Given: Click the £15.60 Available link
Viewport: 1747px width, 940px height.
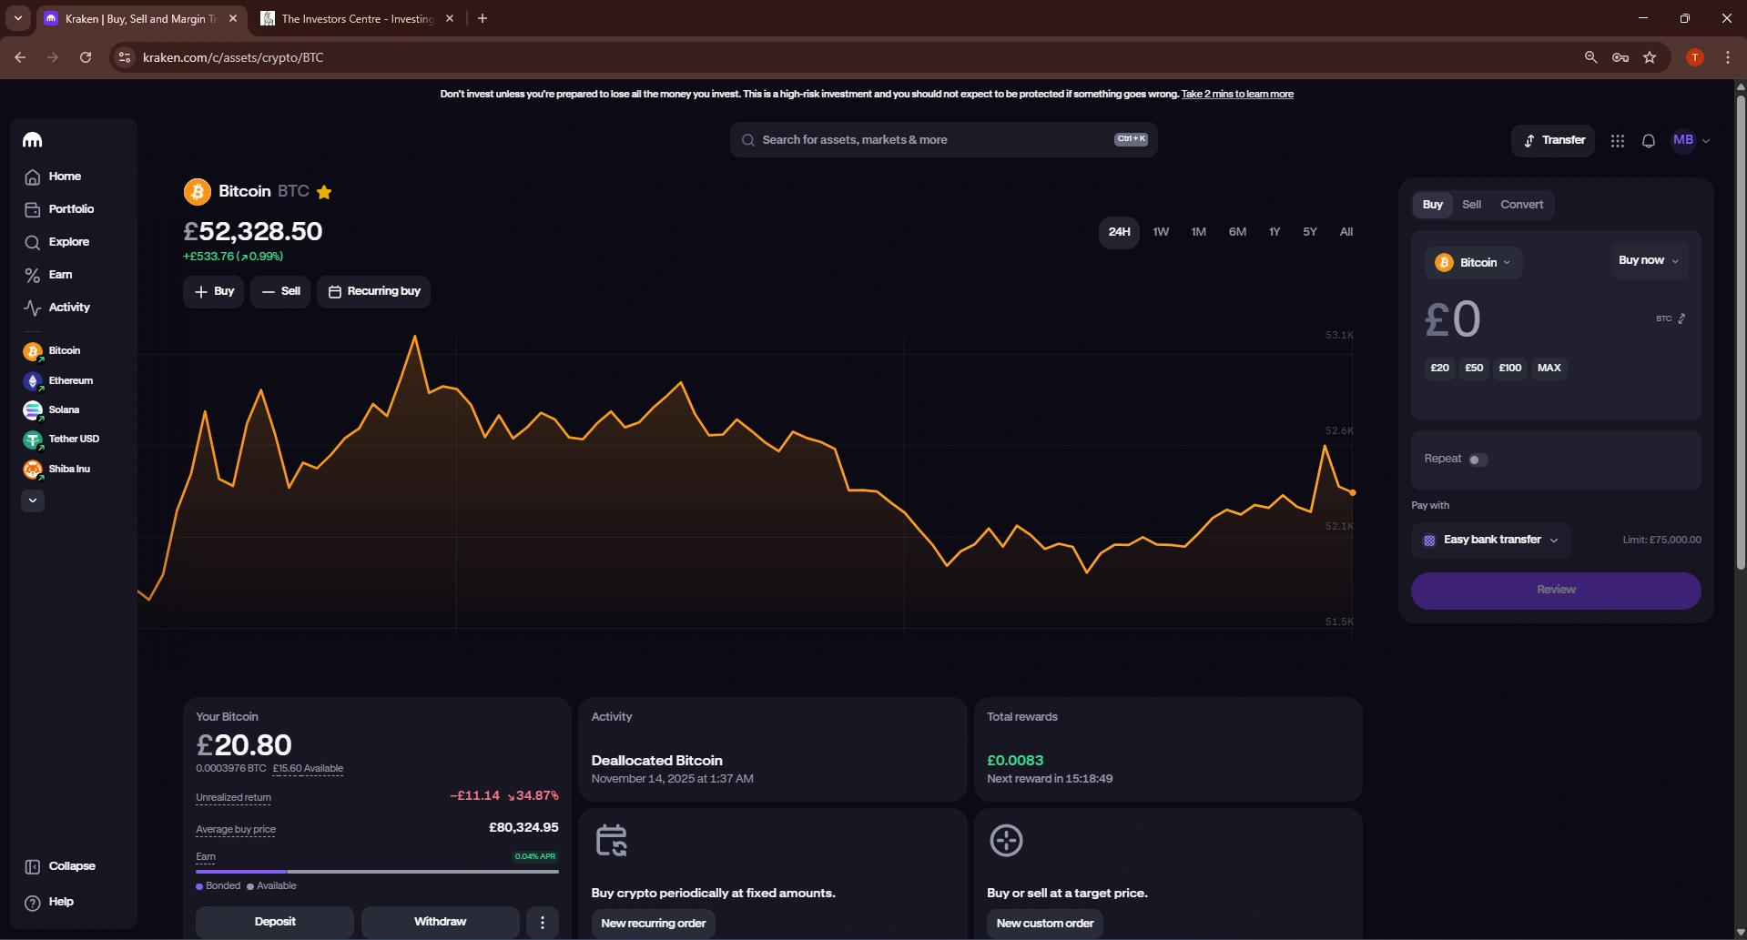Looking at the screenshot, I should click(308, 769).
